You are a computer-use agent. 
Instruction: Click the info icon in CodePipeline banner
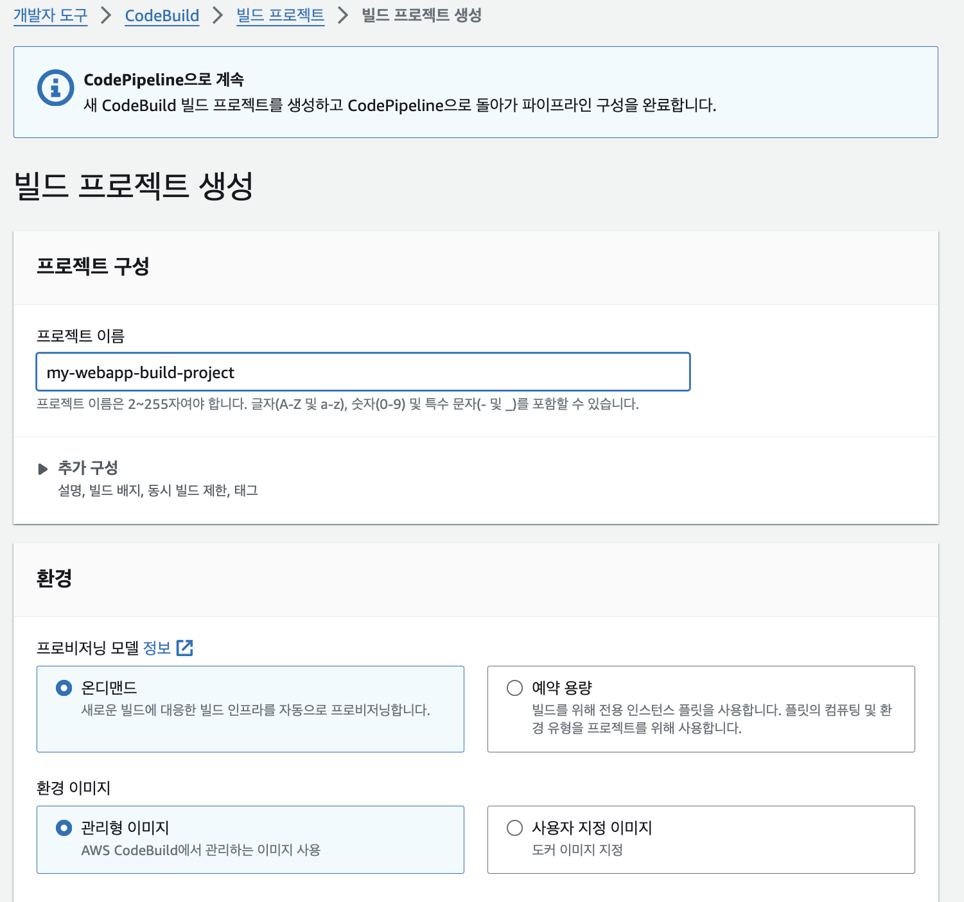[x=56, y=87]
